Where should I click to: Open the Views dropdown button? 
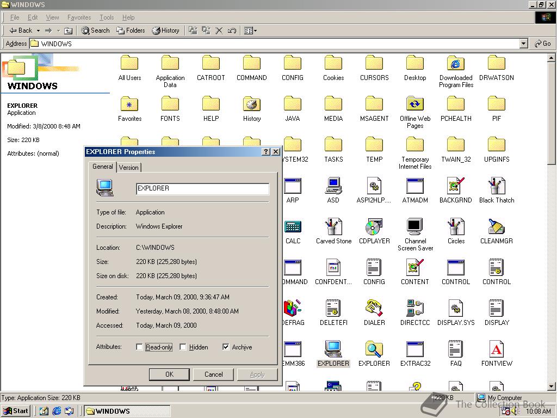point(250,30)
